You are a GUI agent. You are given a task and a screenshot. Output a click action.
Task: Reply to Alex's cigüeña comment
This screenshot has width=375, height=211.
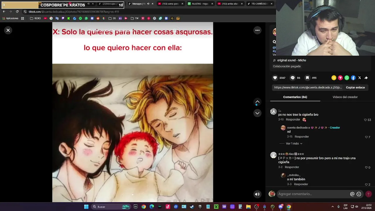point(292,167)
